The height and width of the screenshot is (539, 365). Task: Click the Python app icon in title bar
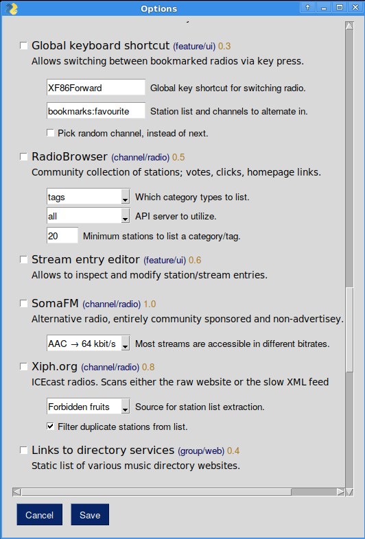pyautogui.click(x=12, y=9)
